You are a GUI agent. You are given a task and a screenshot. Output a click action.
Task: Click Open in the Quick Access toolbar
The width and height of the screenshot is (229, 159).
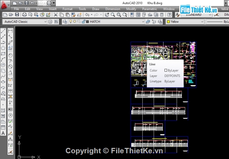coord(21,3)
